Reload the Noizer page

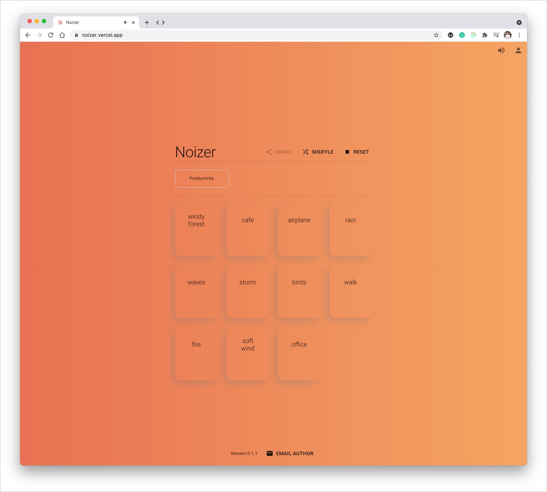51,35
